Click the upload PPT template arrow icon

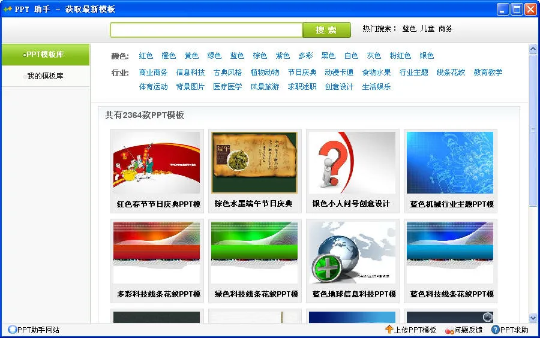[x=389, y=330]
